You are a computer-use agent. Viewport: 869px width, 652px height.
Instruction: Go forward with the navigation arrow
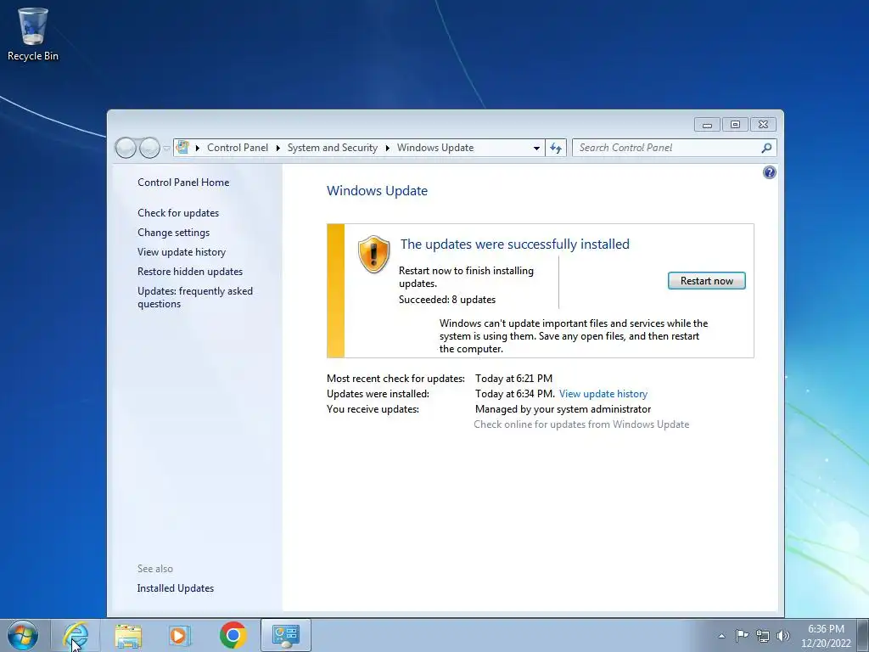149,148
